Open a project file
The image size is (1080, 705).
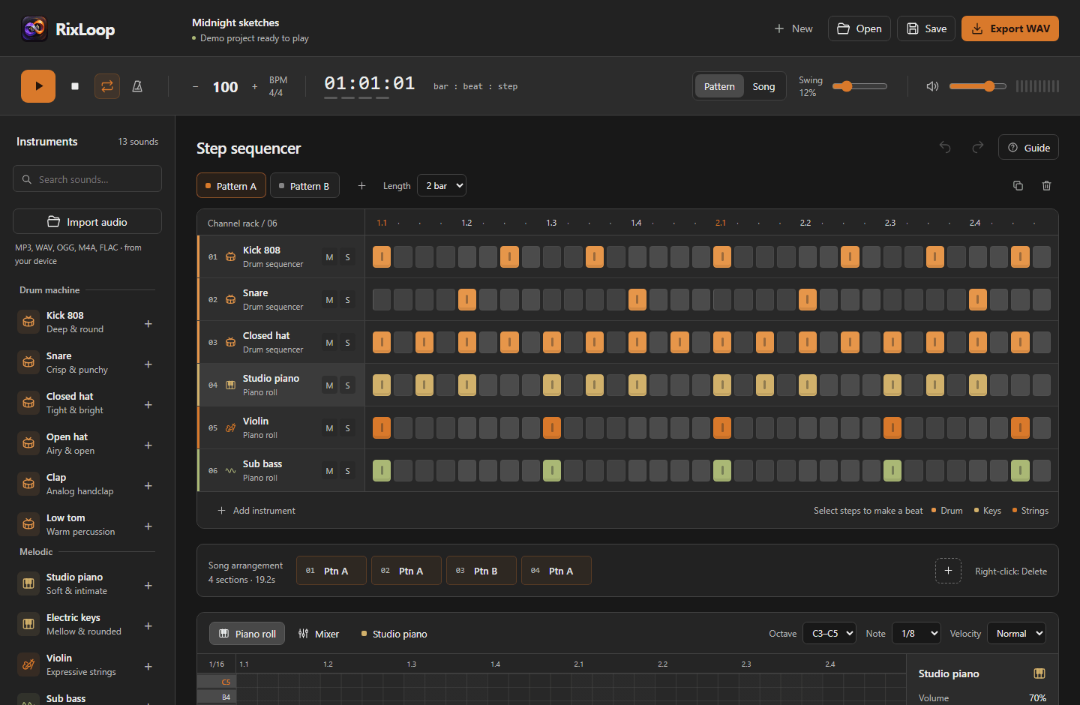[859, 28]
